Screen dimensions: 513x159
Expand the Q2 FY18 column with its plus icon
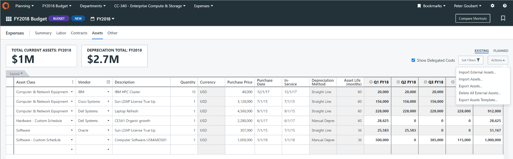tap(398, 82)
